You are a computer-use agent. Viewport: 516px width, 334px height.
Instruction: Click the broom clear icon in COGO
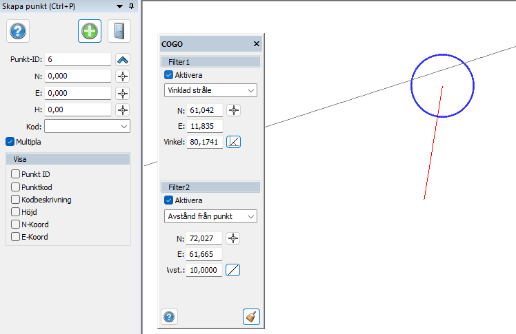pos(251,317)
